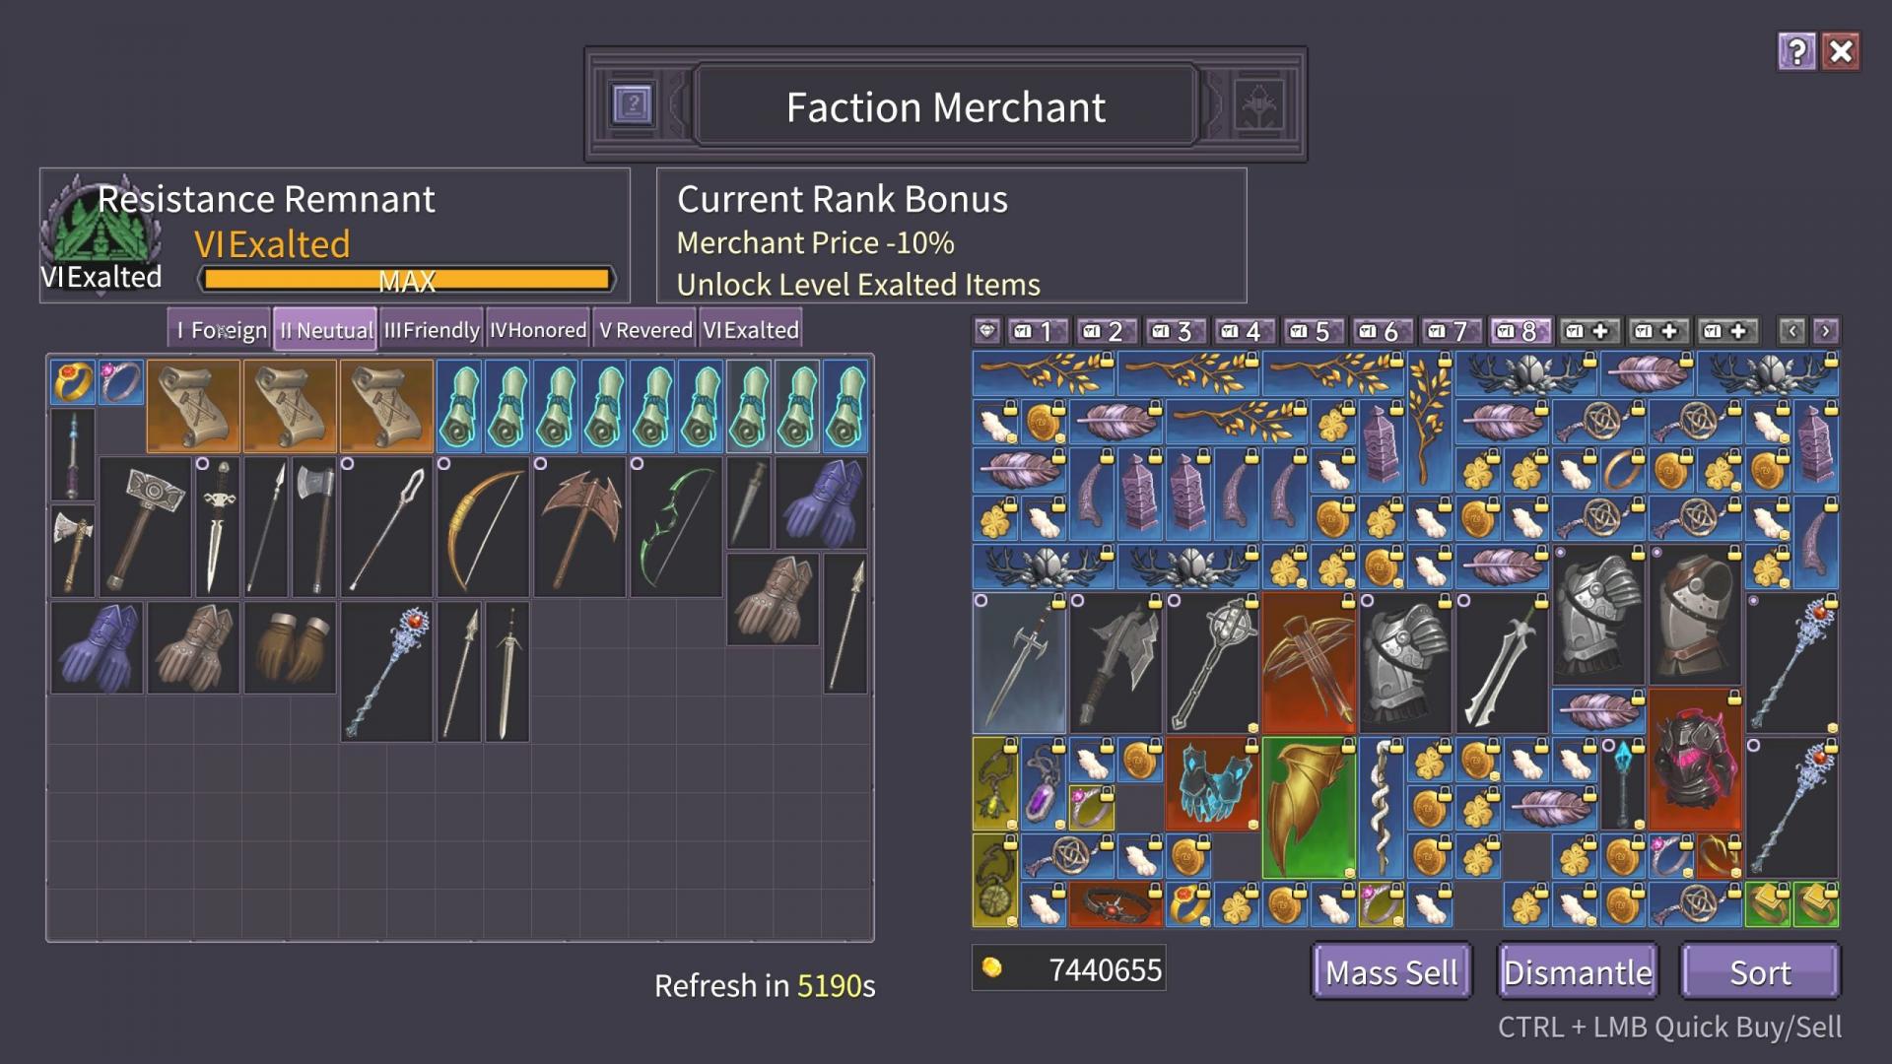The width and height of the screenshot is (1892, 1064).
Task: Choose the golden wing cape on green background
Action: click(x=1309, y=808)
